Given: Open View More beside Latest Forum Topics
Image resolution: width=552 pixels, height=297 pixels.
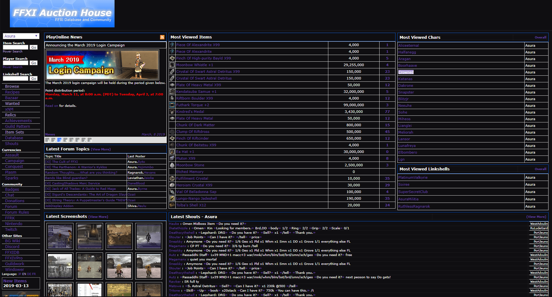Looking at the screenshot, I should 101,149.
